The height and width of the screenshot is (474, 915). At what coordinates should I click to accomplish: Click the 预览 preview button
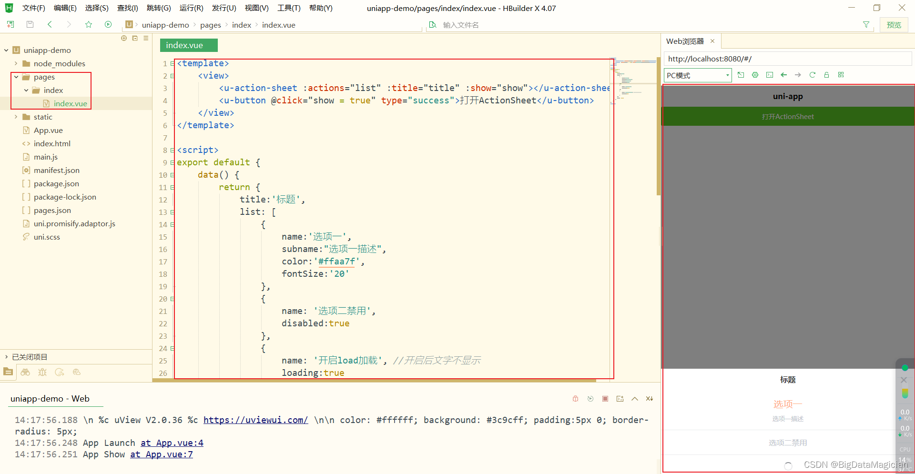click(894, 25)
